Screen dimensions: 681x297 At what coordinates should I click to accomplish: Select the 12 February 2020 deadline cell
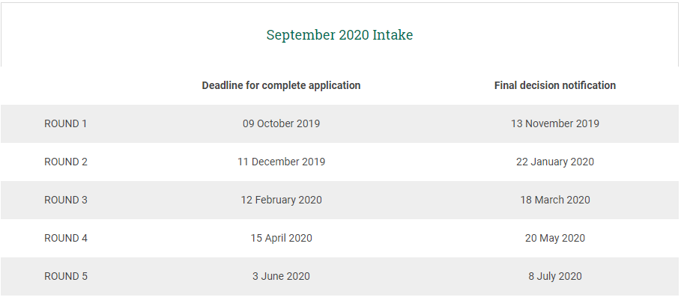pyautogui.click(x=281, y=200)
